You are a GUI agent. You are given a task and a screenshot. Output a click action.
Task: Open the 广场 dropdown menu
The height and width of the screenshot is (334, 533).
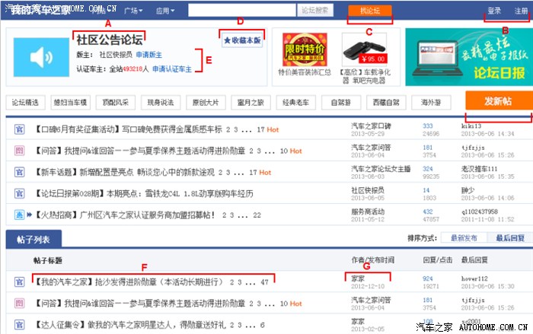click(133, 11)
